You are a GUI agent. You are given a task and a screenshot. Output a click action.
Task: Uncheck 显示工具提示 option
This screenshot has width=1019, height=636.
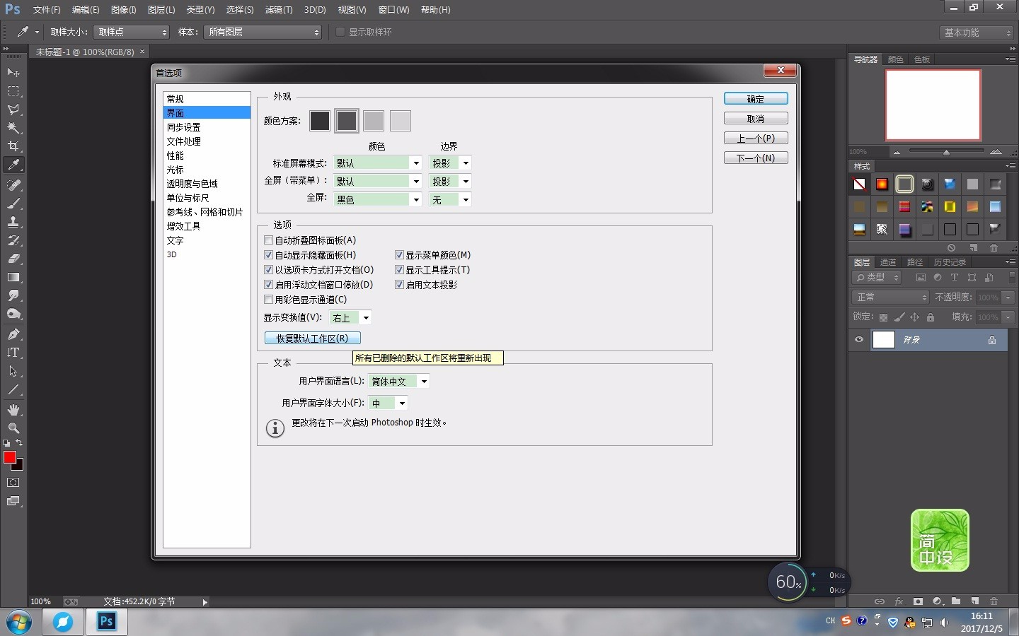coord(400,270)
